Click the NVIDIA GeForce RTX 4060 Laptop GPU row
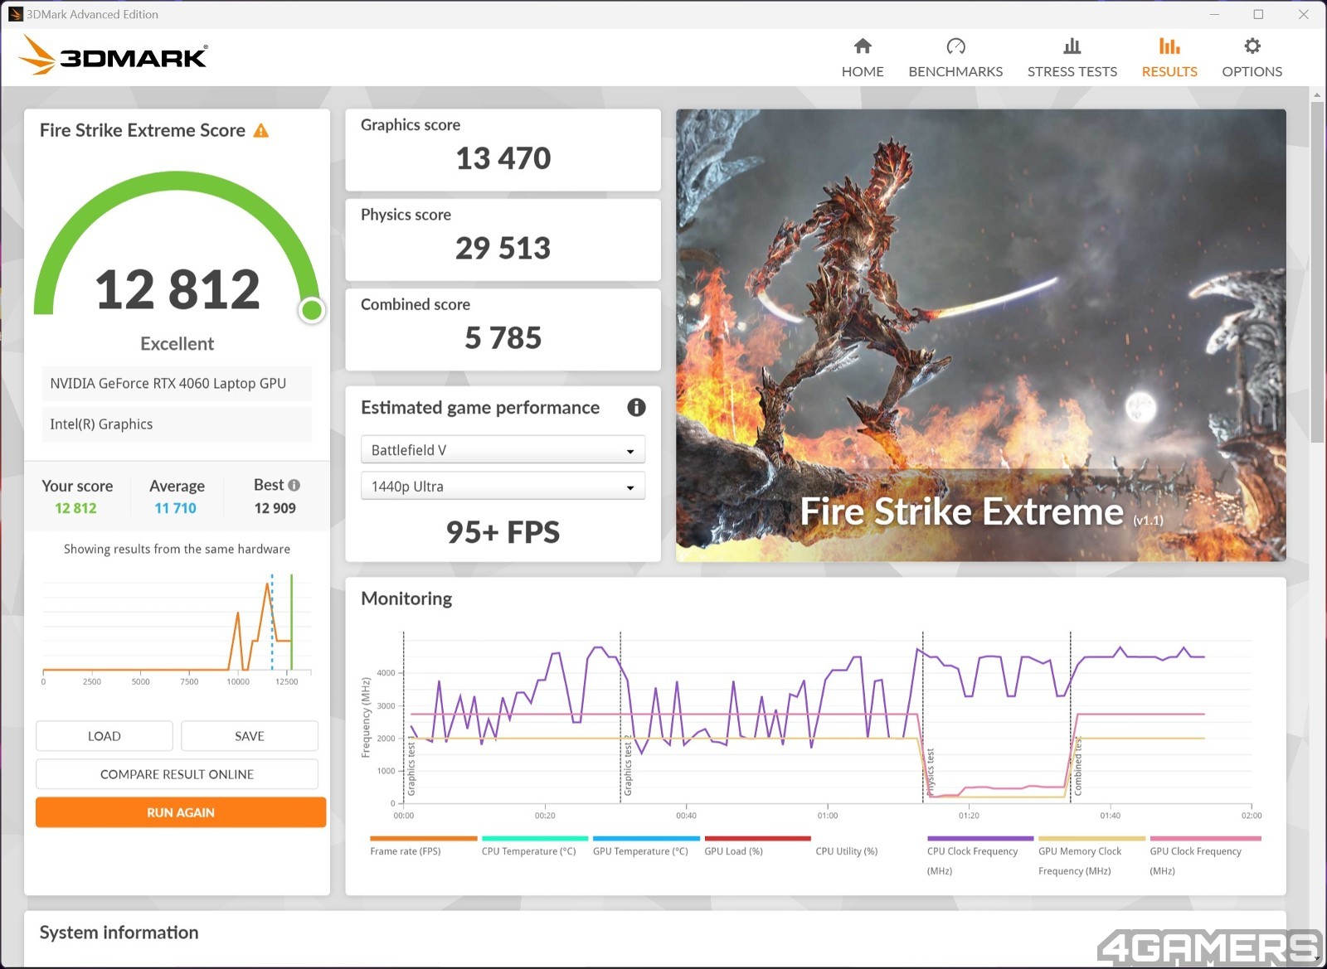The height and width of the screenshot is (969, 1327). click(x=177, y=383)
